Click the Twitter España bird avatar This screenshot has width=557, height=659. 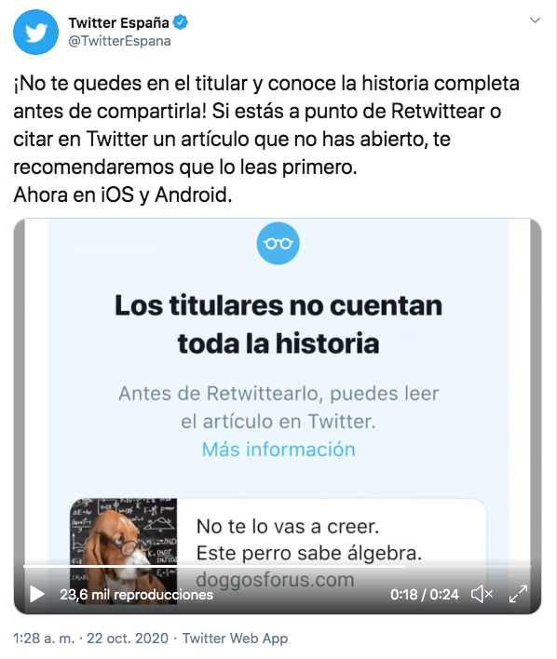(x=35, y=33)
